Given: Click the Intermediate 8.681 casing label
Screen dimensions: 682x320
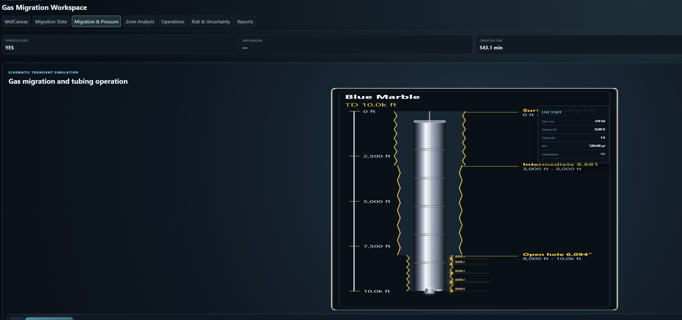Looking at the screenshot, I should coord(560,164).
